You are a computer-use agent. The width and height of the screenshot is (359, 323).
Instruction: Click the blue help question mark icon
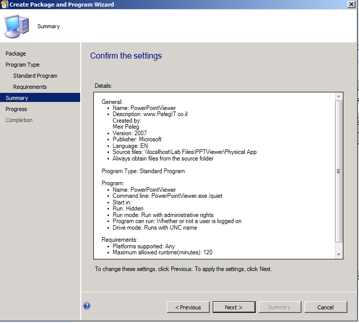(87, 306)
